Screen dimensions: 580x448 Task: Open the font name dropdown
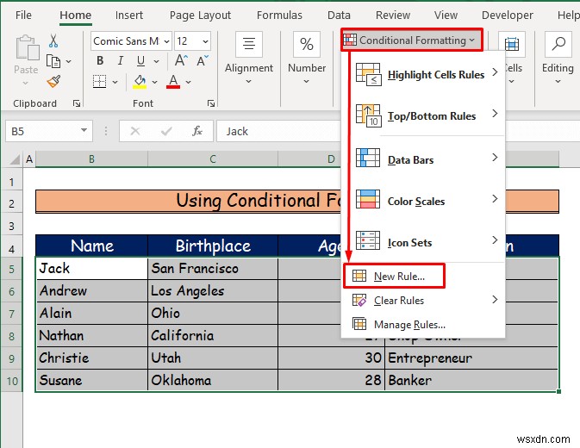(x=167, y=41)
